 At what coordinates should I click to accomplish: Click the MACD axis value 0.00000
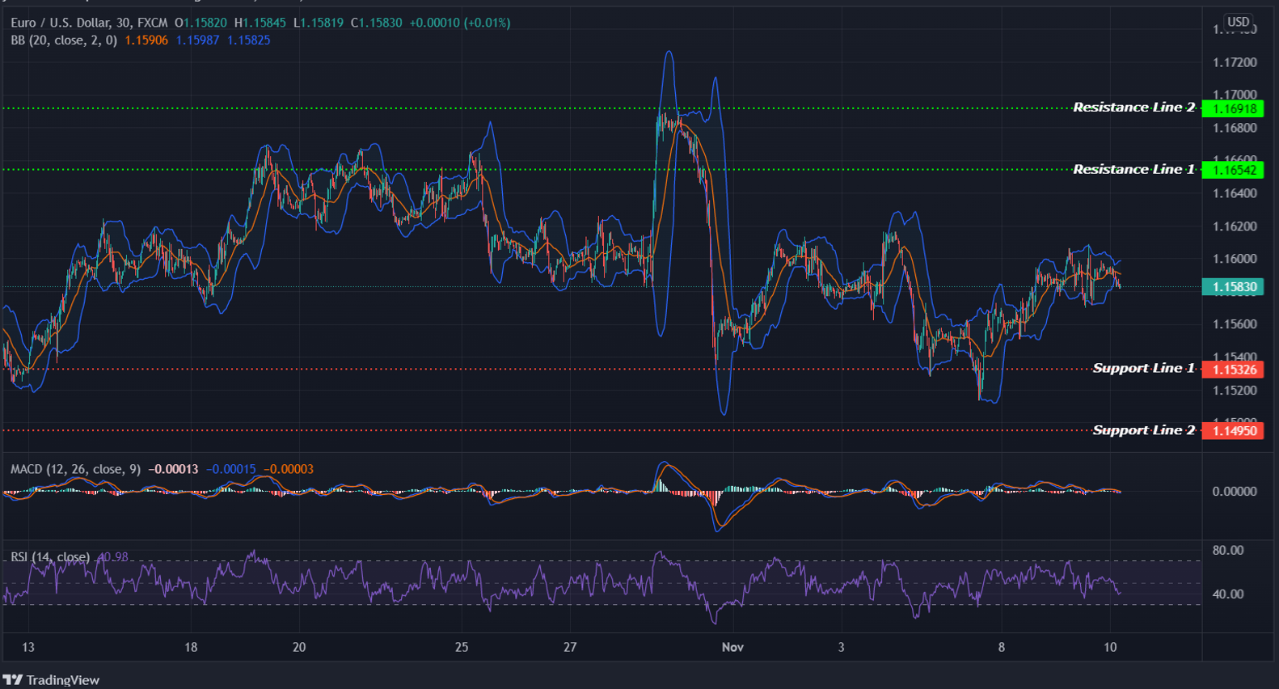coord(1235,491)
